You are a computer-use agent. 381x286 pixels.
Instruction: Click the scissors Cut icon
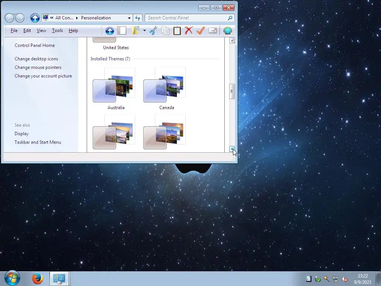(153, 31)
